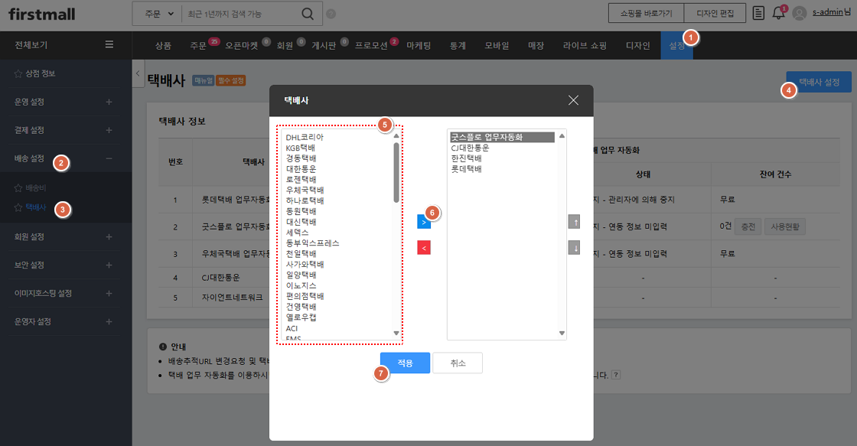Image resolution: width=857 pixels, height=446 pixels.
Task: Move selected courier up with arrow
Action: (x=574, y=222)
